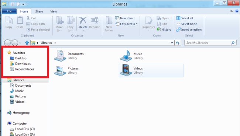Go up one folder level

point(27,43)
